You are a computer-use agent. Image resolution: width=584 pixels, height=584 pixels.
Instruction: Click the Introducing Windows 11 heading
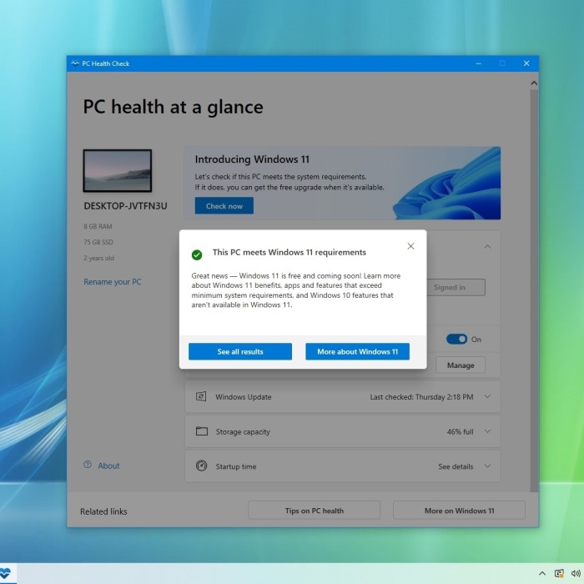click(x=252, y=159)
